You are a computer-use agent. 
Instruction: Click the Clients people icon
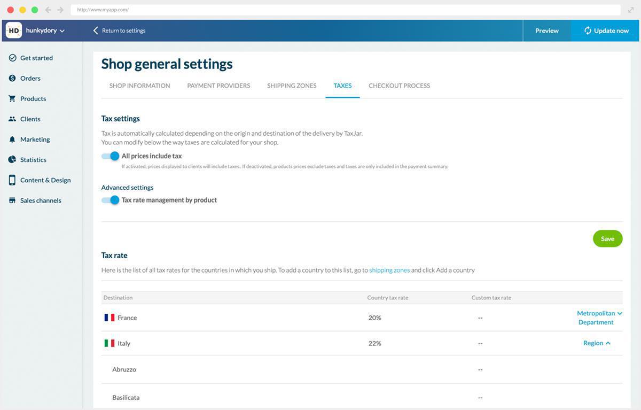click(12, 119)
